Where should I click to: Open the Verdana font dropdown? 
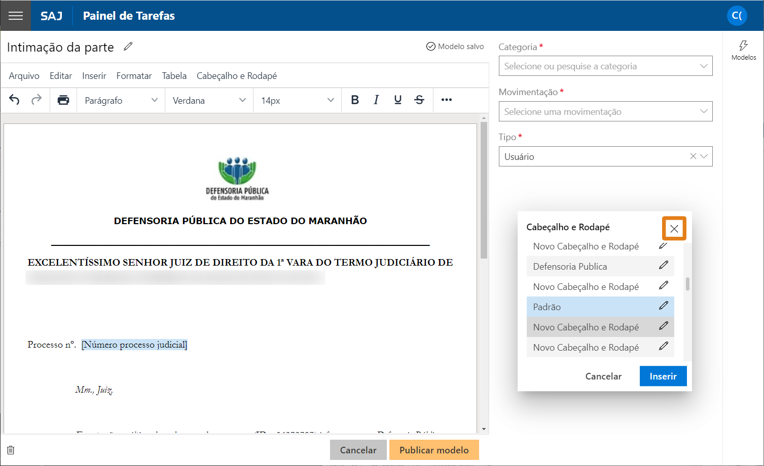point(209,100)
